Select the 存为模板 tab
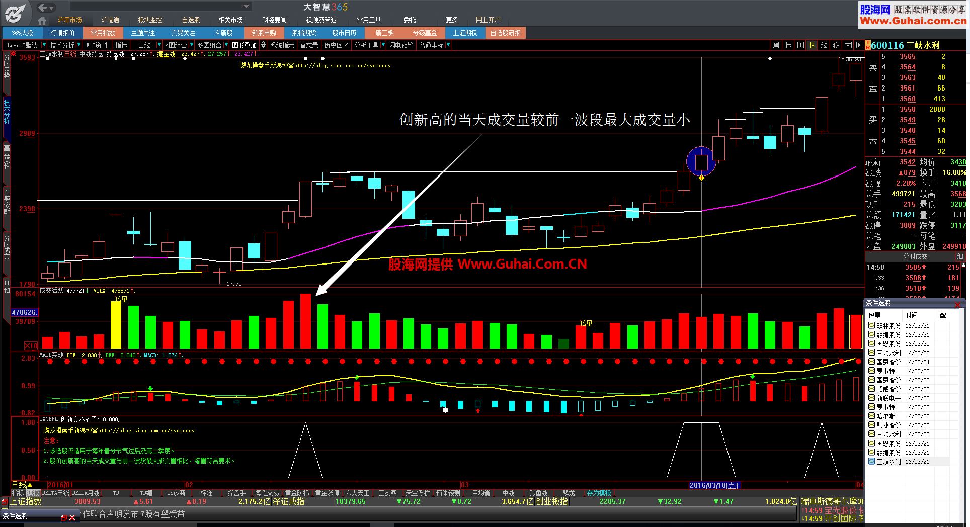This screenshot has width=970, height=527. 599,493
